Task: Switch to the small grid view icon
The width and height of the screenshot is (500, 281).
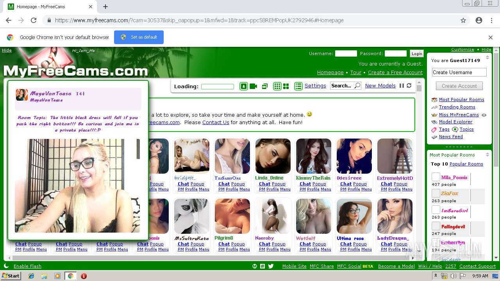Action: pos(277,86)
